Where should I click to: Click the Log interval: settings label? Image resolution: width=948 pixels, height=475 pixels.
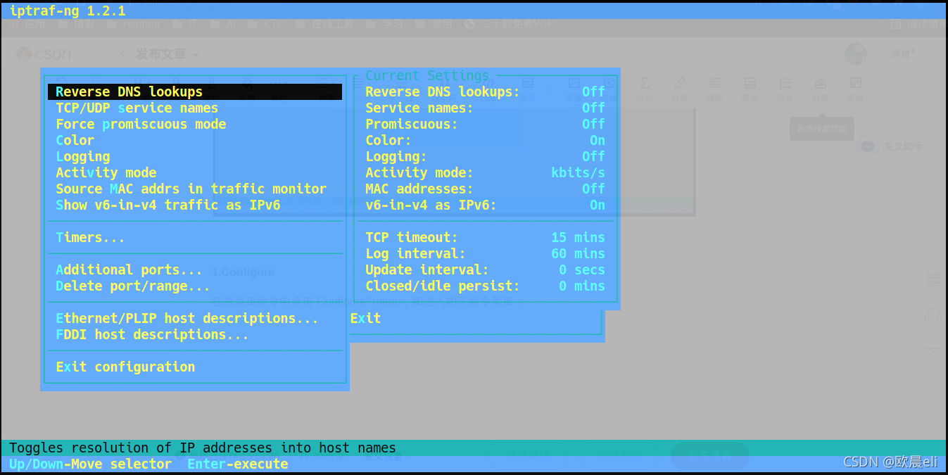coord(415,253)
